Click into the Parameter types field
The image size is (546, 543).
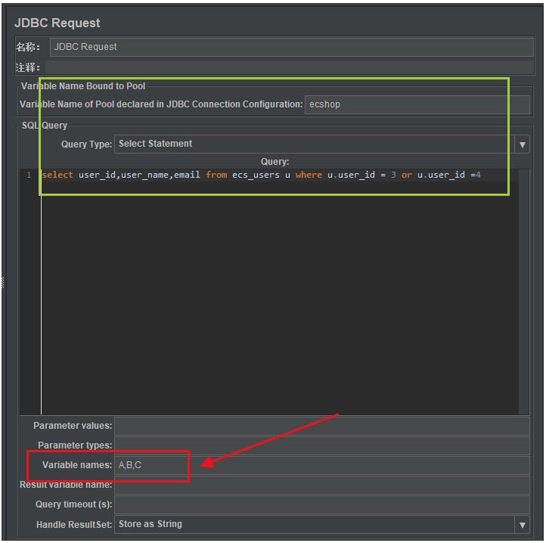pyautogui.click(x=321, y=445)
